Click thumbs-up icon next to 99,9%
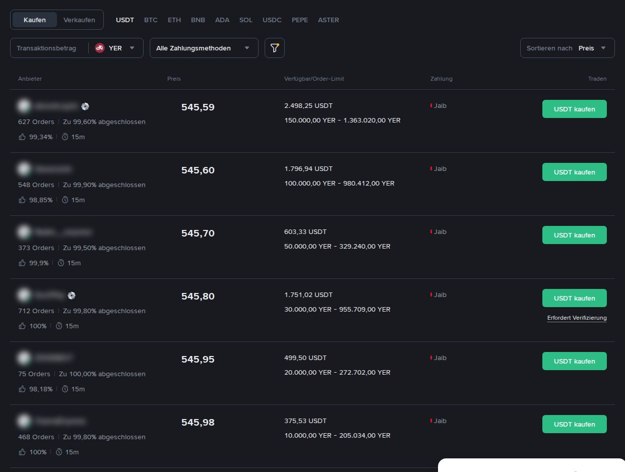This screenshot has width=625, height=472. click(x=22, y=263)
